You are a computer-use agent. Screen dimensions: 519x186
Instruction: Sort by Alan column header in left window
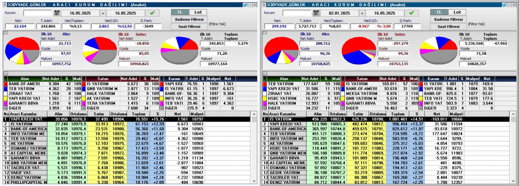[25, 79]
